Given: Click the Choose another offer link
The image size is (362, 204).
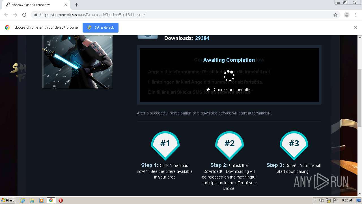Looking at the screenshot, I should click(x=233, y=90).
